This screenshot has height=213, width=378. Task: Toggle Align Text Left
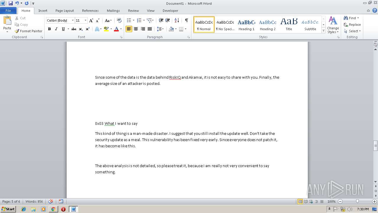(129, 29)
